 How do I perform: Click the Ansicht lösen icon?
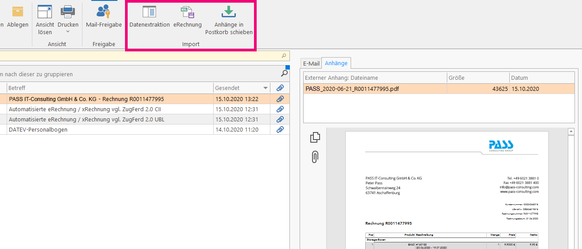pyautogui.click(x=45, y=12)
